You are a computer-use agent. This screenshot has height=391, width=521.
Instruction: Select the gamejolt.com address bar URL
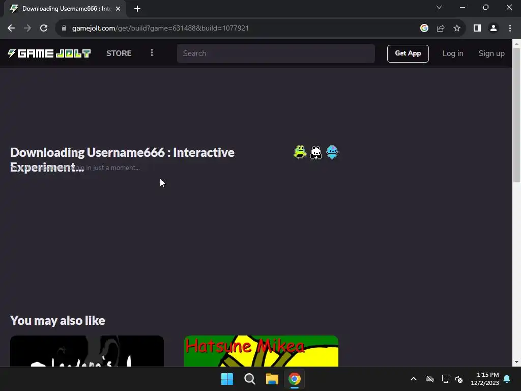[x=160, y=29]
